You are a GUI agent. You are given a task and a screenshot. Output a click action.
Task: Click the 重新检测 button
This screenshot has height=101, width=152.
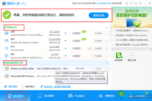point(99,15)
